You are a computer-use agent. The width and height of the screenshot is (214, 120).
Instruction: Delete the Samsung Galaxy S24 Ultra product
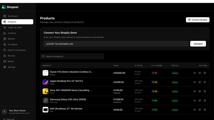[205, 101]
